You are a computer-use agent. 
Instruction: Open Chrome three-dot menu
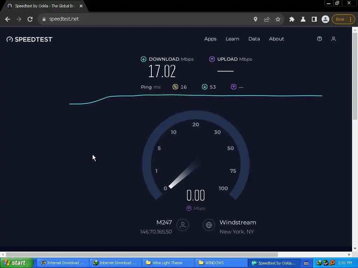coord(350,20)
